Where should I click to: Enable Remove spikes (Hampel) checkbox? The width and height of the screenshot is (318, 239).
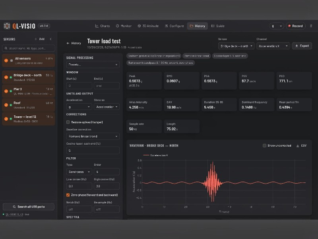(x=68, y=122)
